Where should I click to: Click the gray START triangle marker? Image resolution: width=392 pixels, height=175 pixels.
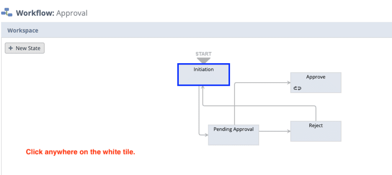pos(204,60)
